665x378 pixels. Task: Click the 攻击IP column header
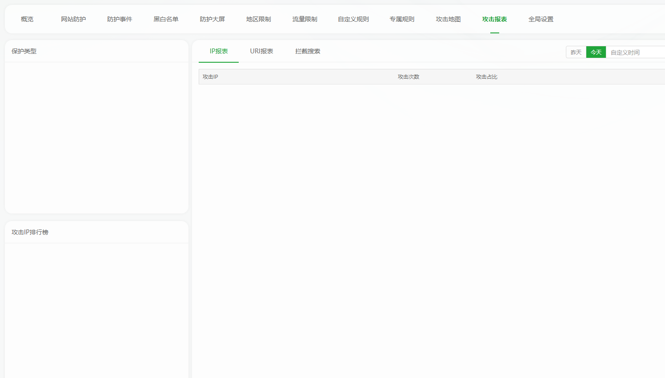point(209,76)
